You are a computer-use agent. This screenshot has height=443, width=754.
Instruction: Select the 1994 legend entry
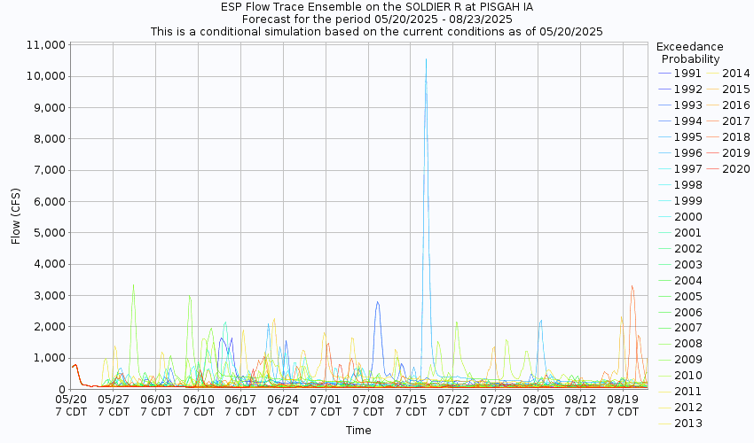tap(680, 121)
